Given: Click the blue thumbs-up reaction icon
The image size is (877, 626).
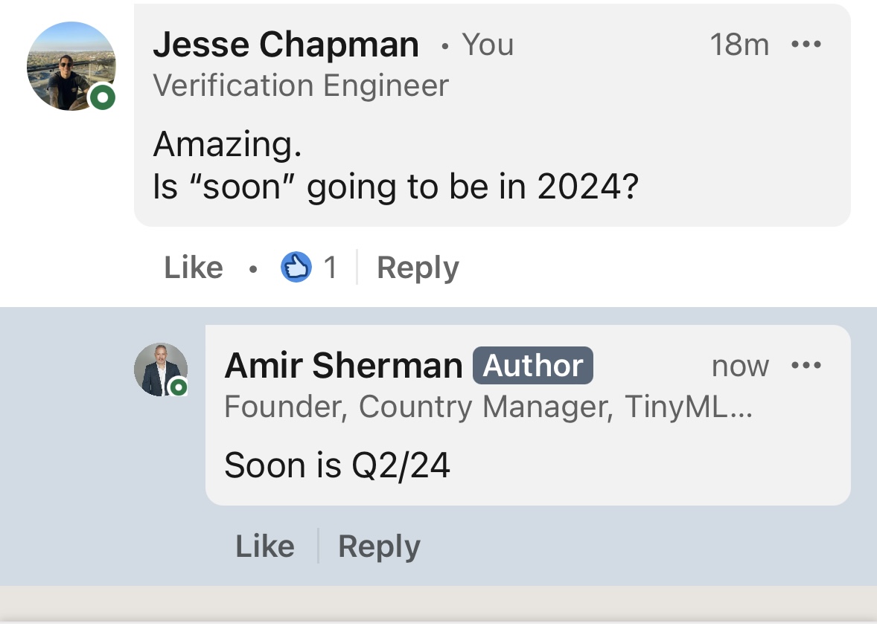Looking at the screenshot, I should tap(296, 267).
